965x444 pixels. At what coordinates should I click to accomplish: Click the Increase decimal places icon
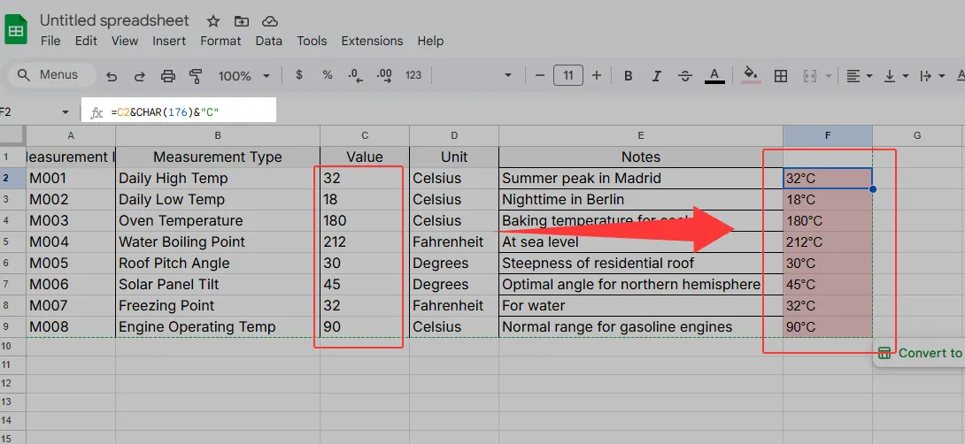pyautogui.click(x=384, y=76)
